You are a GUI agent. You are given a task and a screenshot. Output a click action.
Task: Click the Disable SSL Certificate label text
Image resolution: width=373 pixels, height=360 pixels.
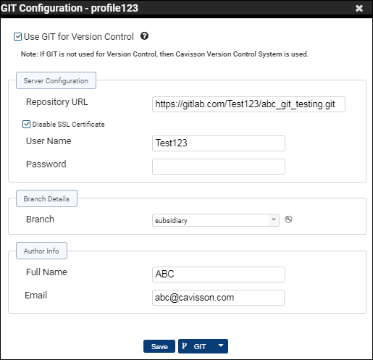pyautogui.click(x=68, y=125)
